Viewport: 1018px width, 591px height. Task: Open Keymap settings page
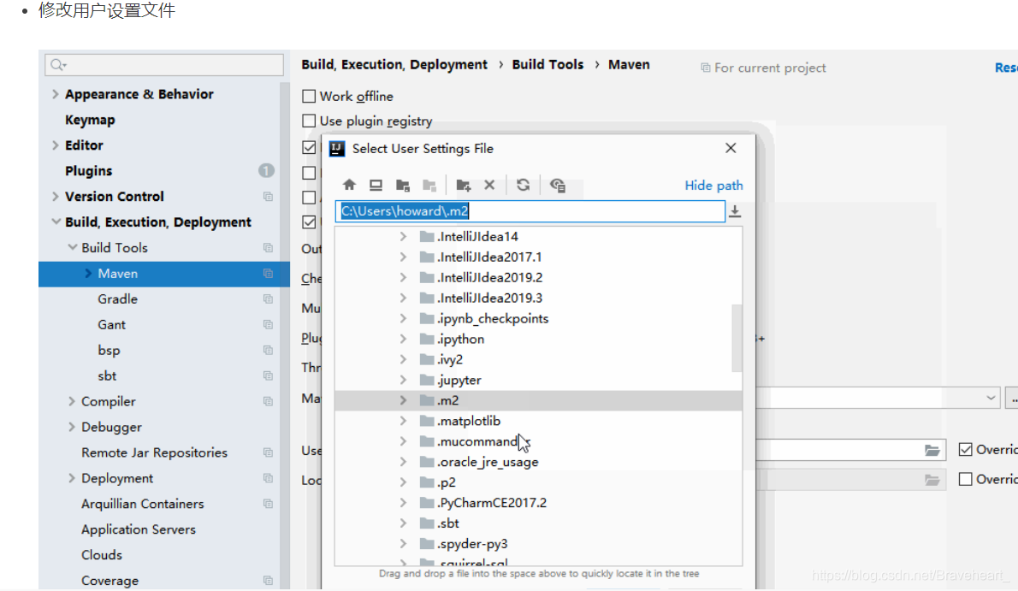click(90, 120)
